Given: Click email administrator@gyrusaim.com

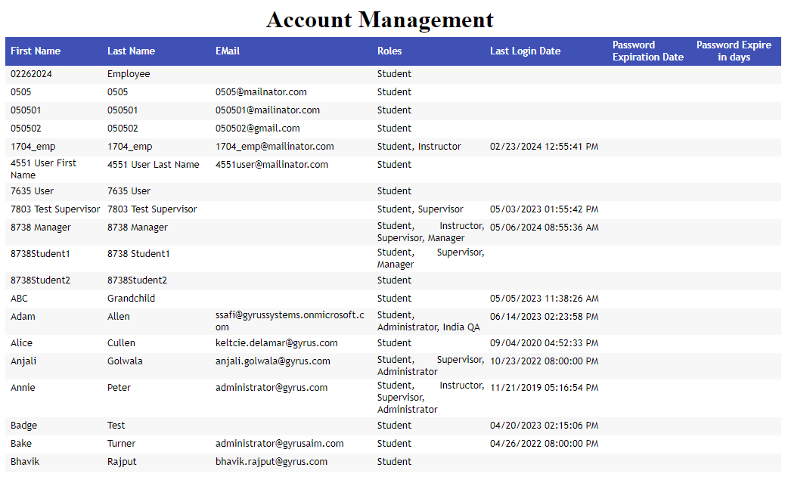Looking at the screenshot, I should click(279, 444).
